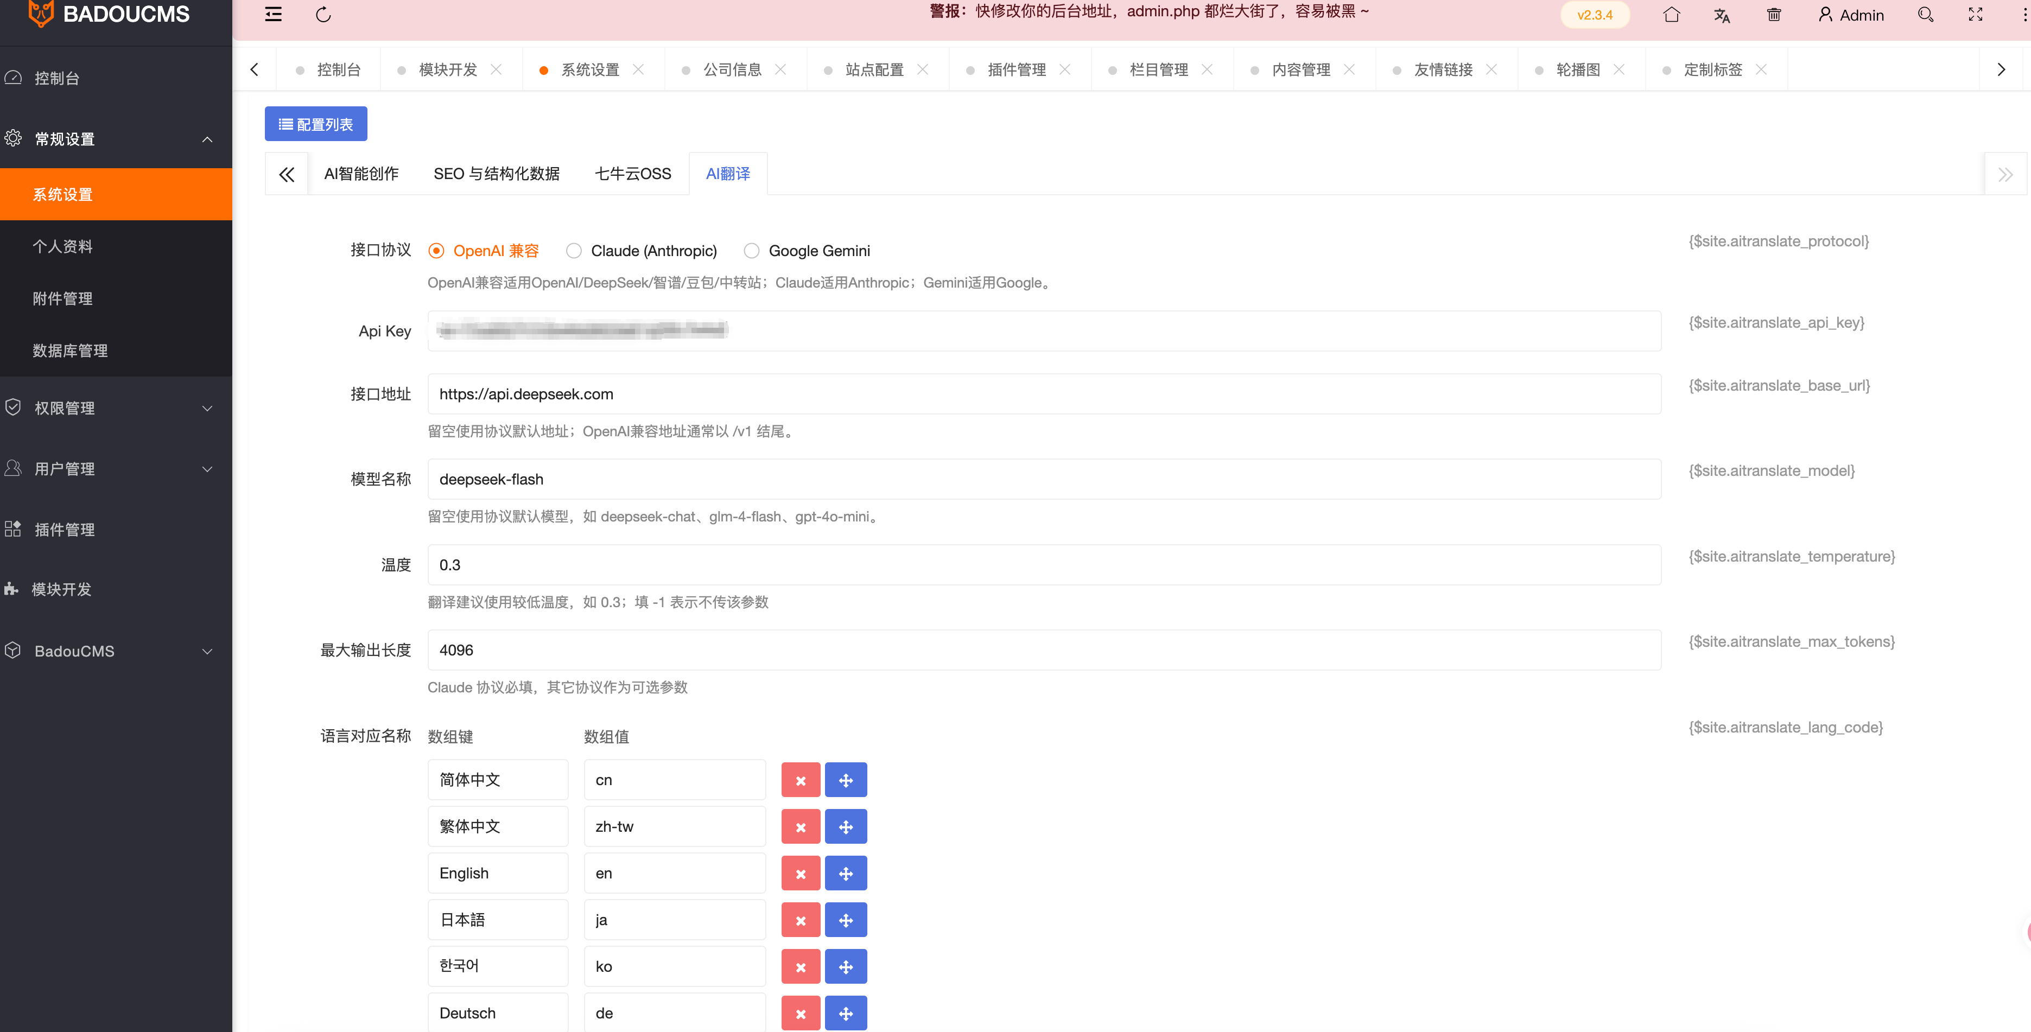This screenshot has width=2031, height=1032.
Task: Select Google Gemini protocol radio
Action: point(751,251)
